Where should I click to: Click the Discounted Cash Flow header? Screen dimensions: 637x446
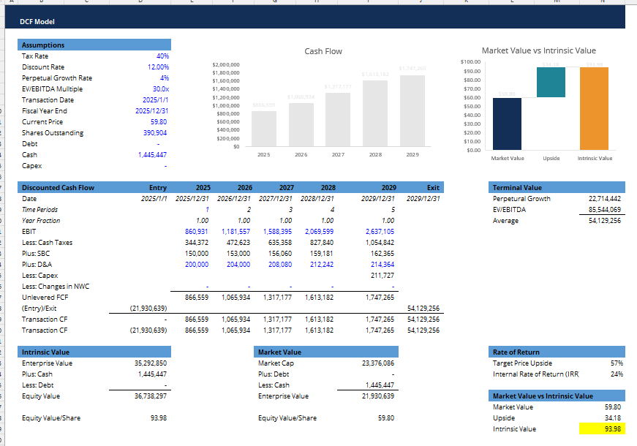(58, 188)
